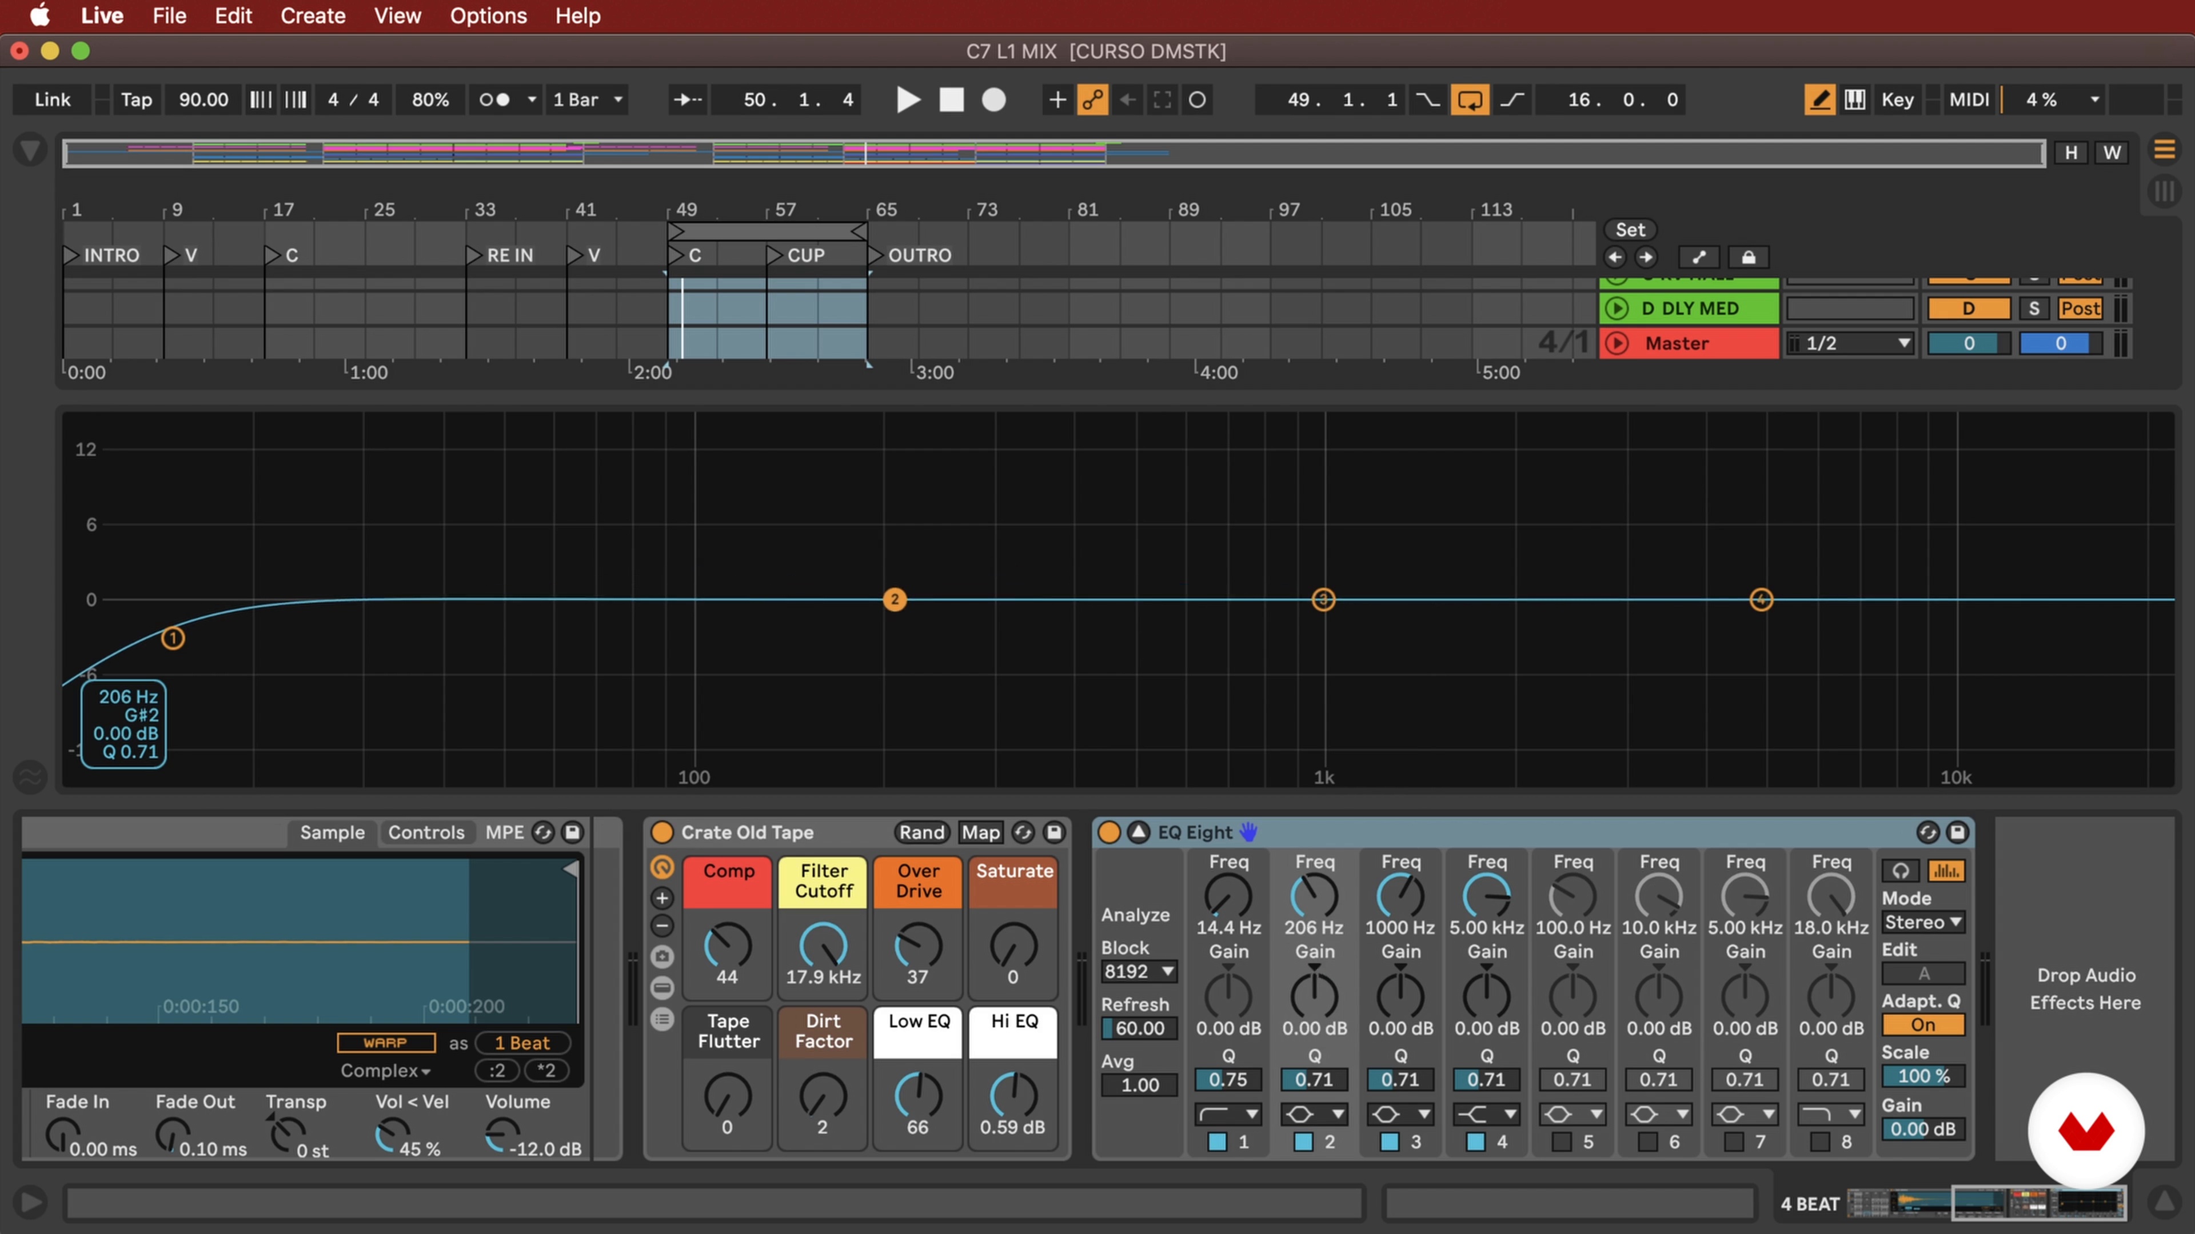Toggle the Loop switch
Viewport: 2195px width, 1234px height.
coord(1470,99)
